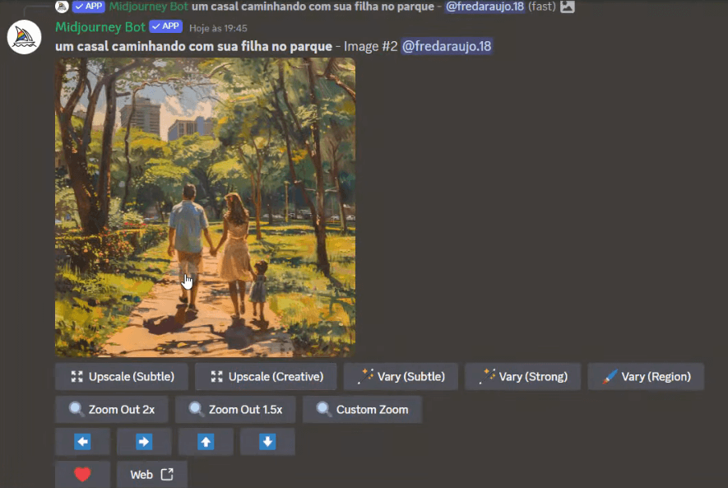The image size is (728, 488).
Task: Click Zoom Out 1.5x button
Action: click(x=235, y=410)
